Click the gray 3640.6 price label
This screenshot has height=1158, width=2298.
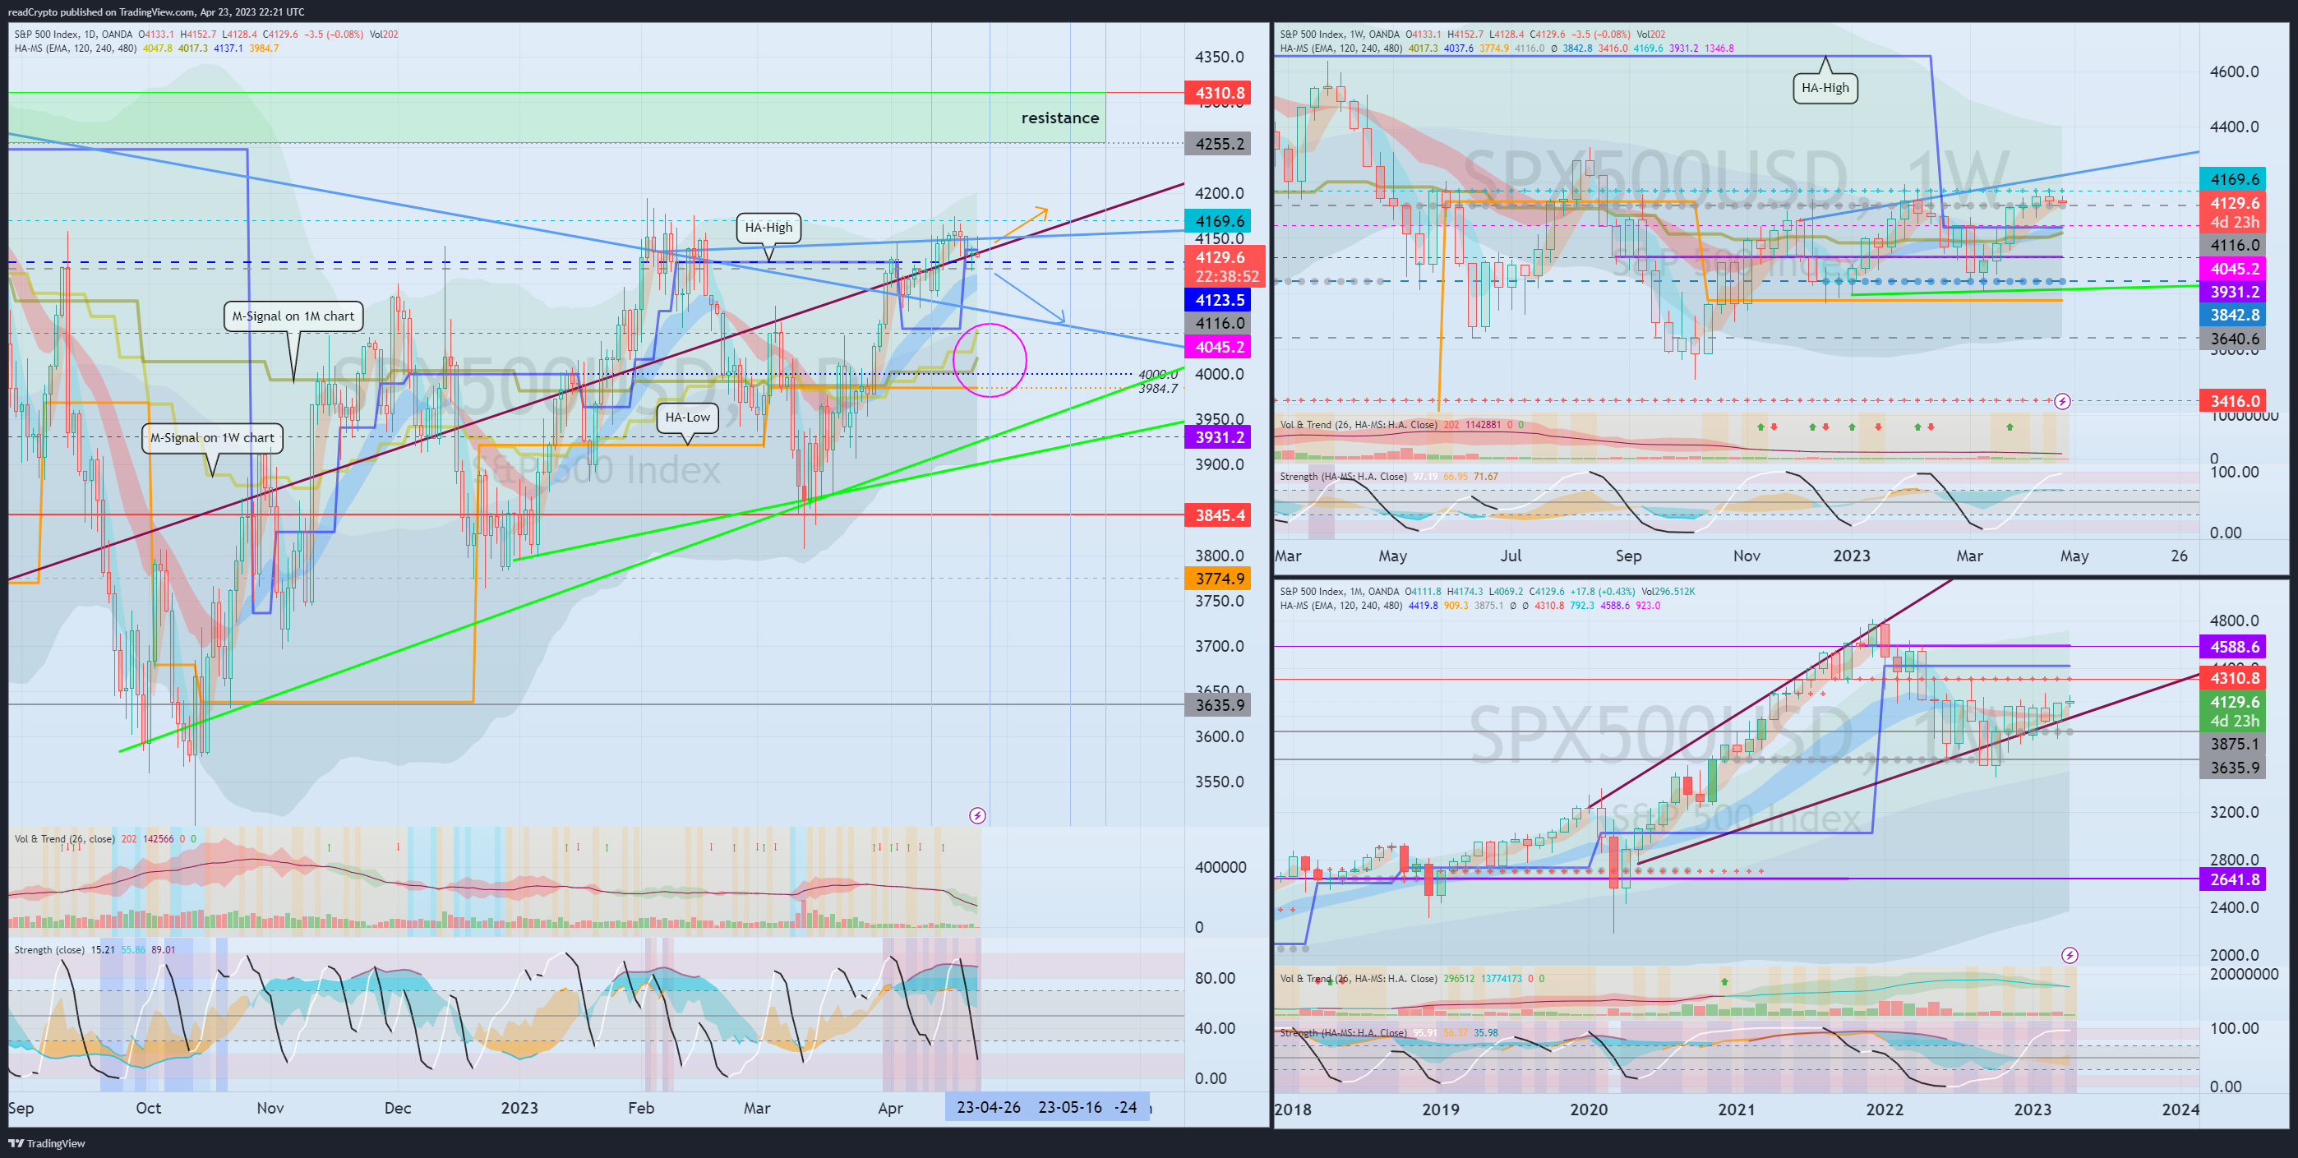click(2234, 338)
